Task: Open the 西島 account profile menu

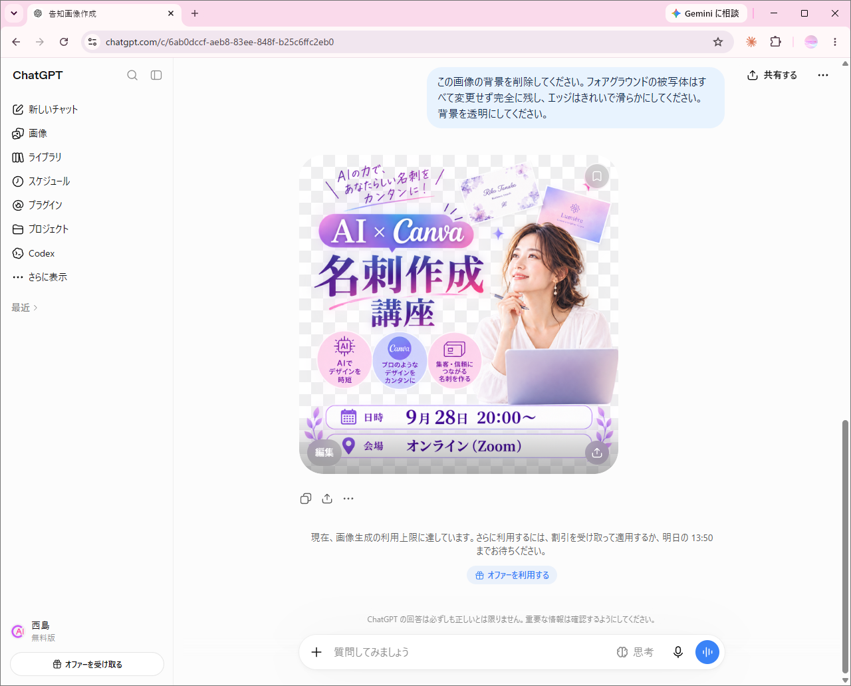Action: (86, 631)
